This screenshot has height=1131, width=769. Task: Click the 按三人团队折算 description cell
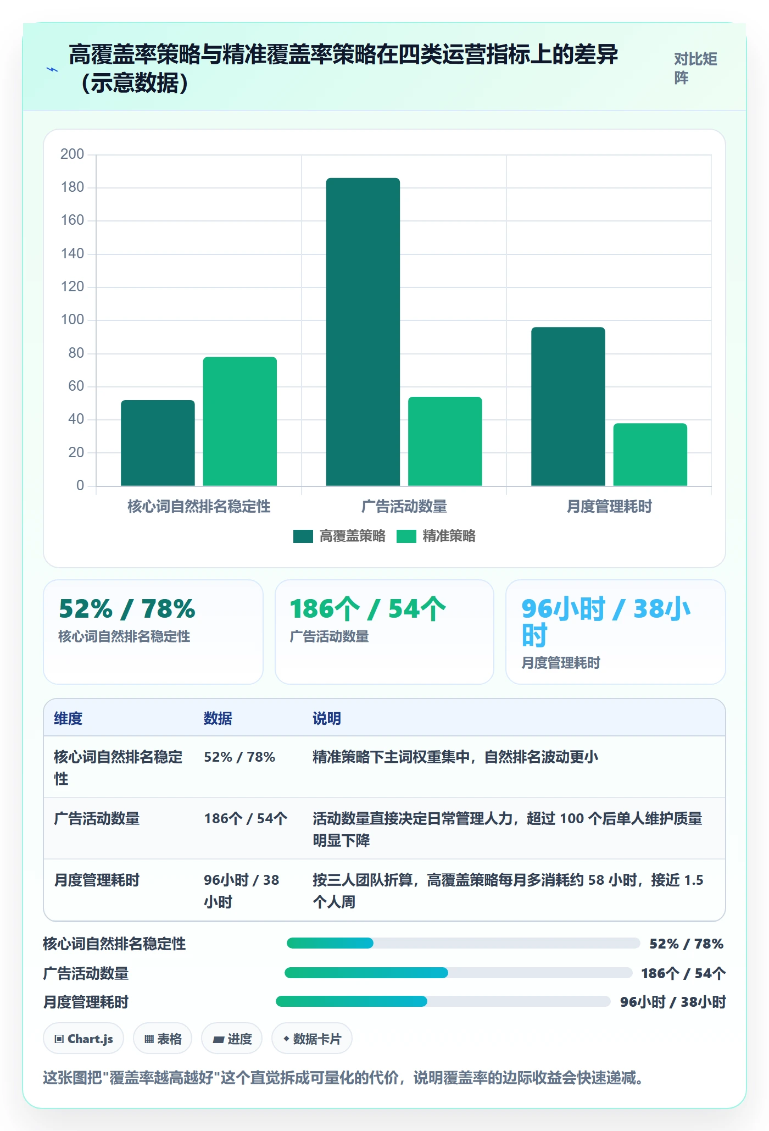click(508, 891)
